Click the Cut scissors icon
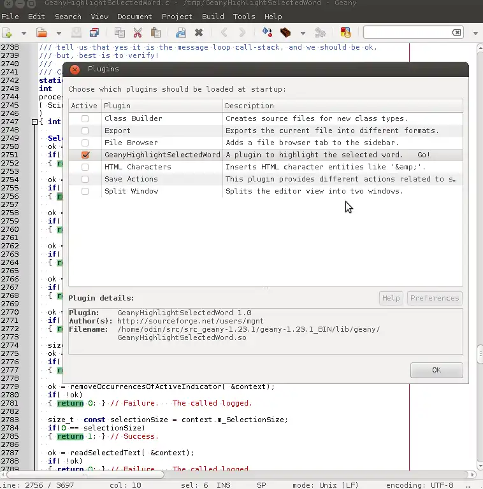483x489 pixels. [x=137, y=32]
